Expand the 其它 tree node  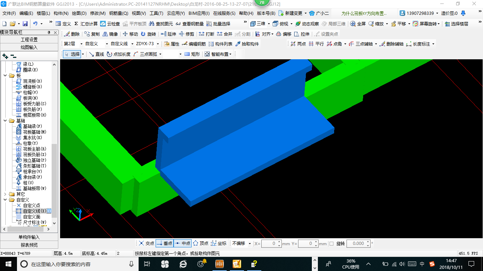click(5, 194)
